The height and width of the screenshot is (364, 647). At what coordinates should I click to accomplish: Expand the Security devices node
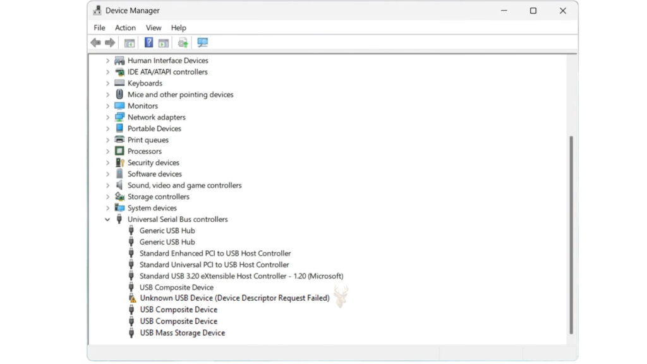[x=107, y=162]
